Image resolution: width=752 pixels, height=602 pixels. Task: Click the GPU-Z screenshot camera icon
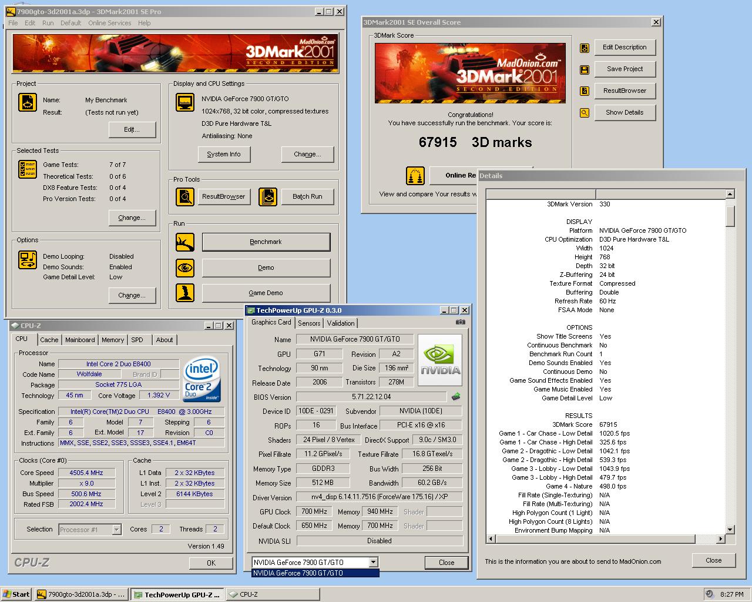coord(461,322)
